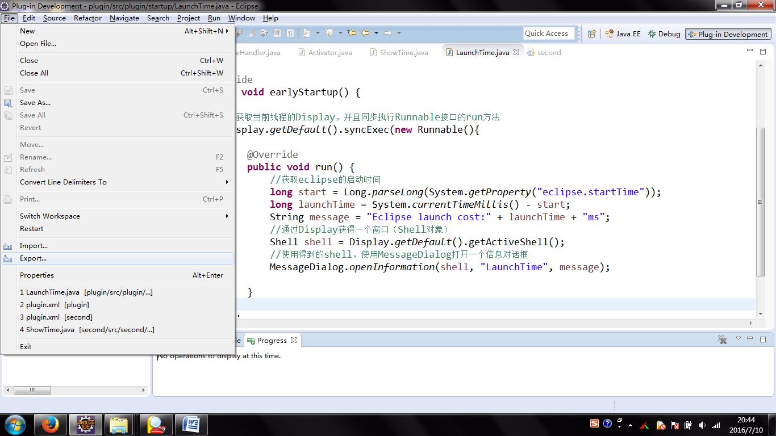This screenshot has height=436, width=776.
Task: Close the LaunchTime.java editor tab
Action: coord(516,52)
